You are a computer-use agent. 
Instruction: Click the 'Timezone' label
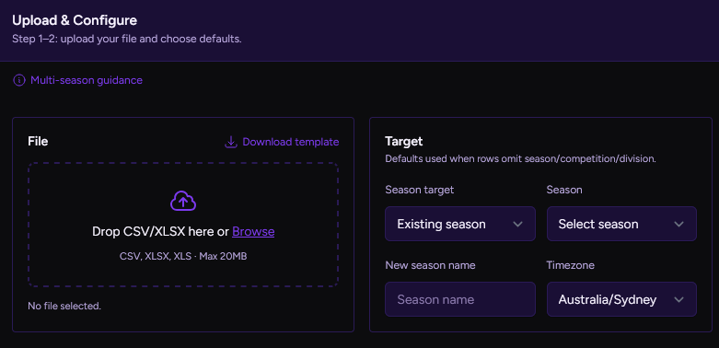[x=570, y=265]
